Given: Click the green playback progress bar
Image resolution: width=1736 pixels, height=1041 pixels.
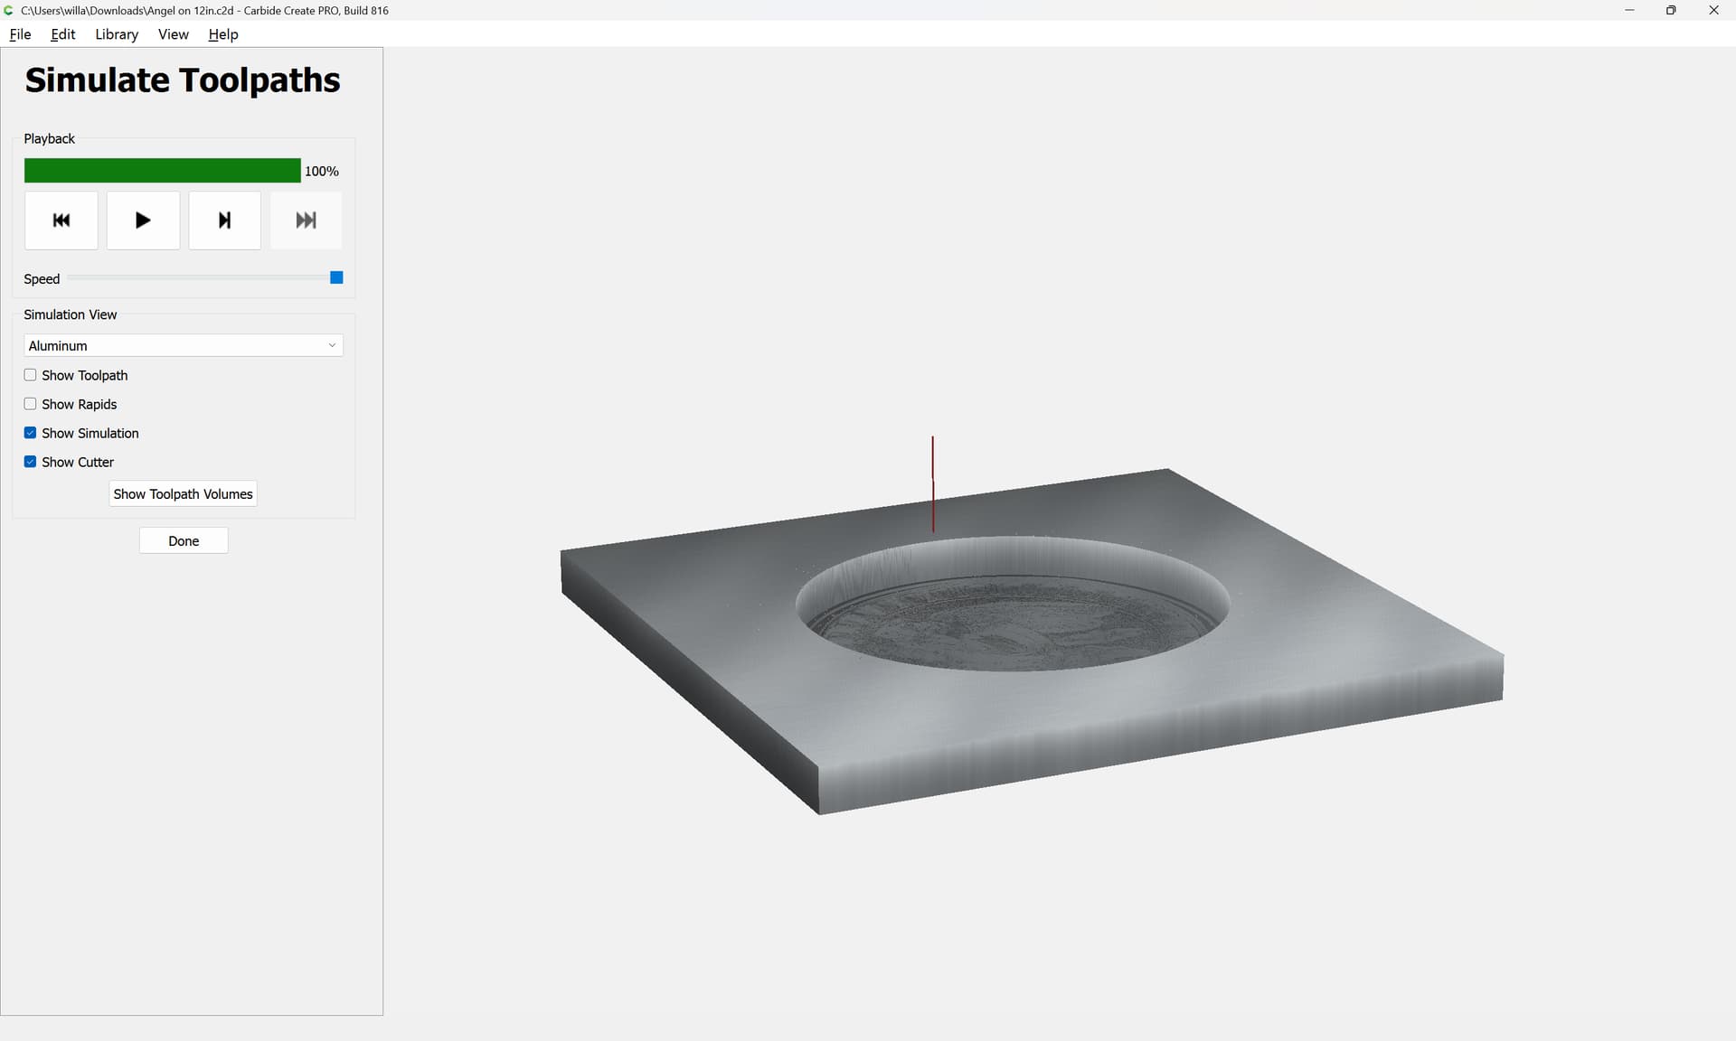Looking at the screenshot, I should (163, 171).
